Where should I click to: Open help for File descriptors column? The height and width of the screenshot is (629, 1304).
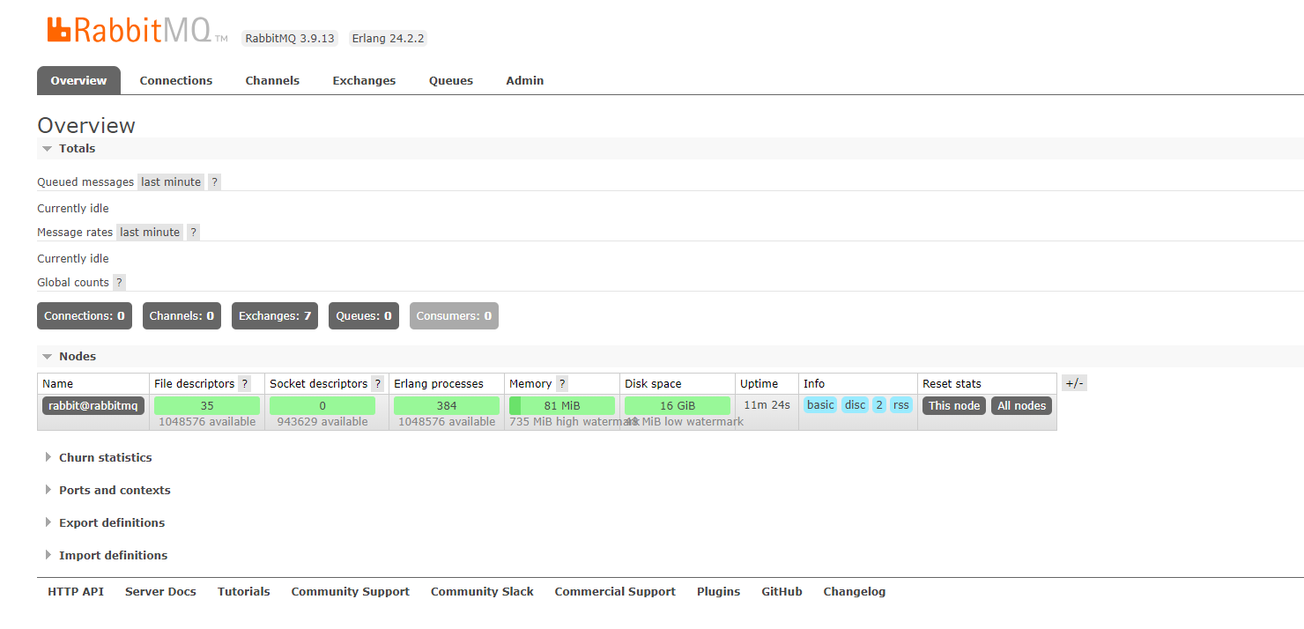[244, 384]
